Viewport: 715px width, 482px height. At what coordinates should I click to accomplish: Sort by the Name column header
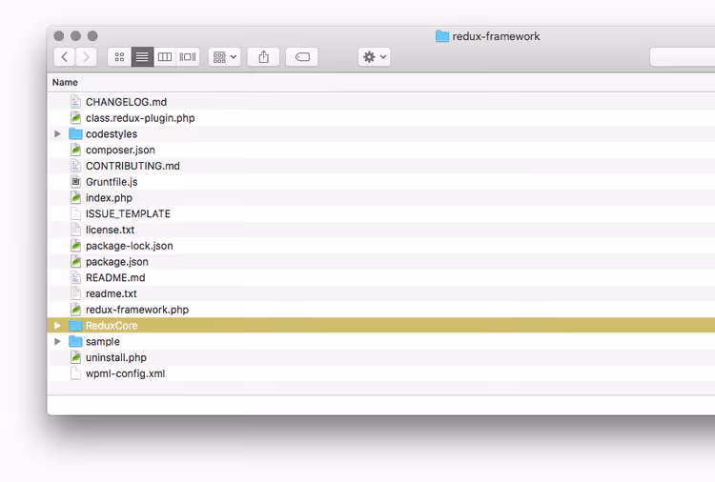click(65, 83)
